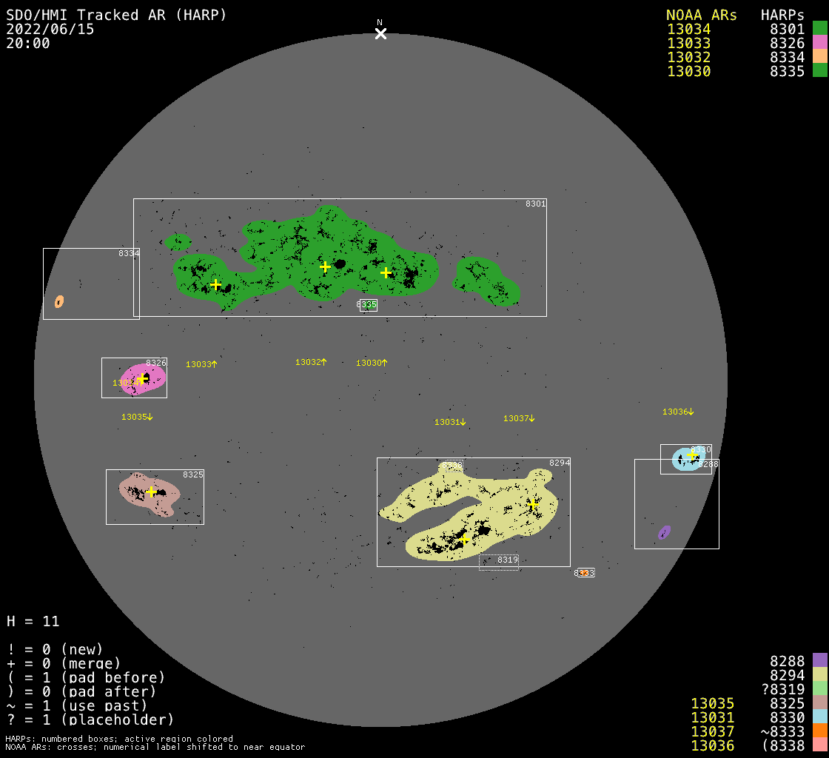Click the small purple patch in box 8288
The image size is (829, 758).
(x=664, y=532)
